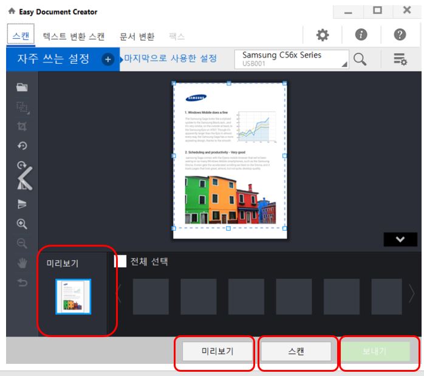The image size is (424, 376).
Task: Click the magnifier icon to search for scanners
Action: pos(360,59)
